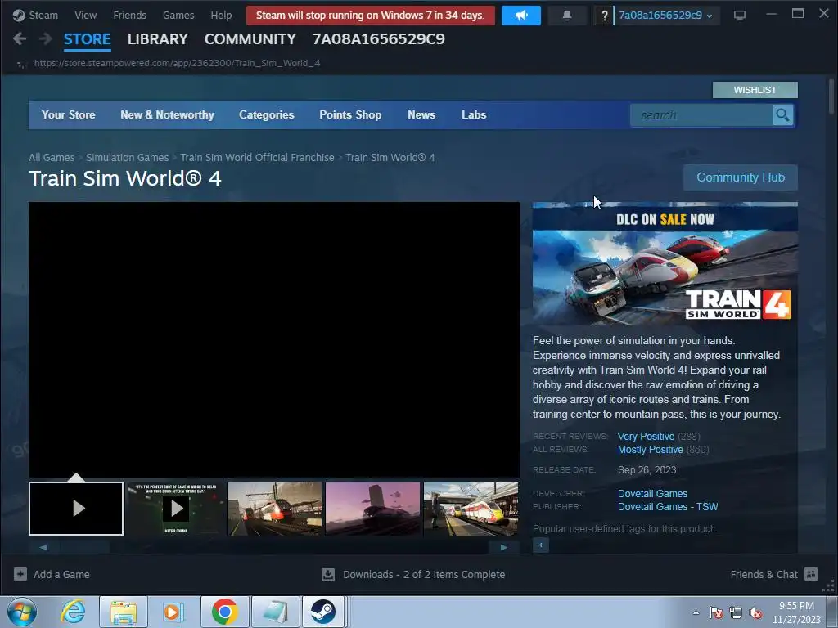Click the Add a Game plus icon

tap(20, 574)
